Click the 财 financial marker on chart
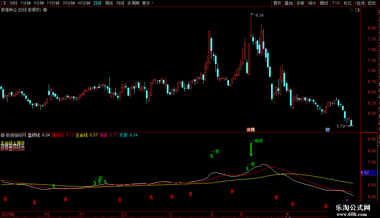The height and width of the screenshot is (218, 380). tap(328, 130)
